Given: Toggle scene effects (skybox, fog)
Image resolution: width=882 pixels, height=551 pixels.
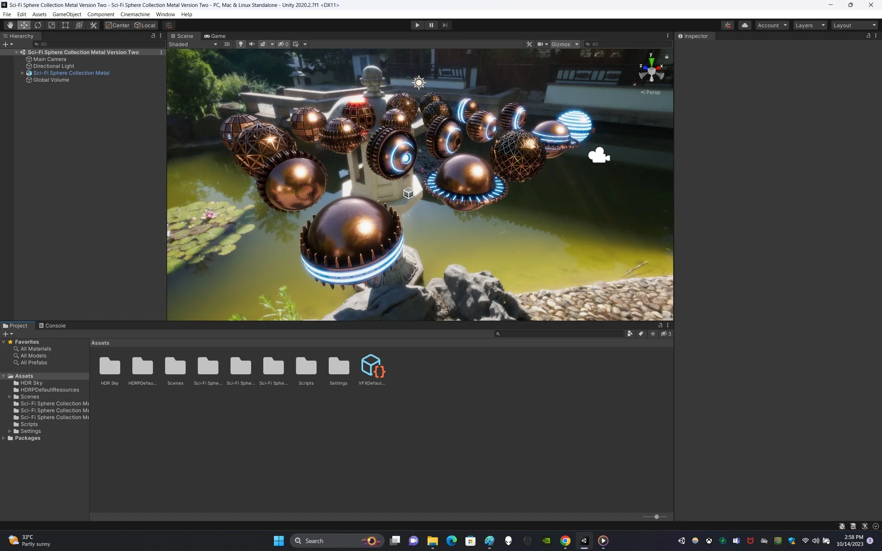Looking at the screenshot, I should 263,44.
